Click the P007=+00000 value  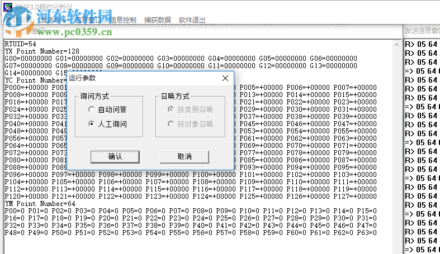click(x=355, y=88)
